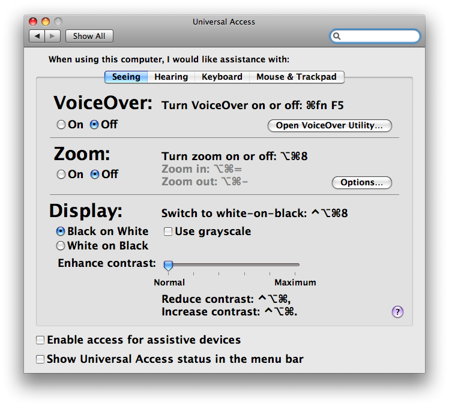Select Zoom Off radio button
The image size is (449, 406).
click(95, 175)
